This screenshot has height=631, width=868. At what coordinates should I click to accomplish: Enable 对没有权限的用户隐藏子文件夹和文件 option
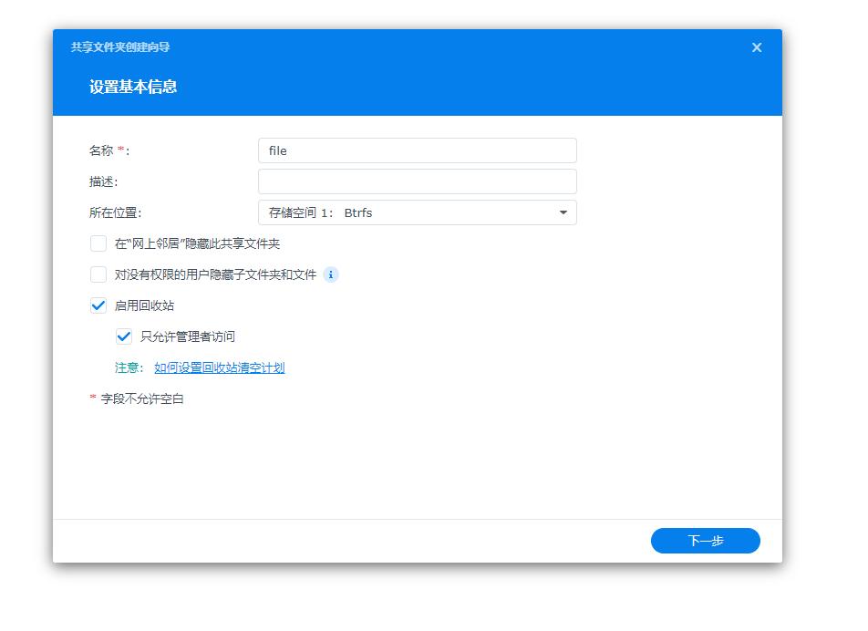coord(98,274)
